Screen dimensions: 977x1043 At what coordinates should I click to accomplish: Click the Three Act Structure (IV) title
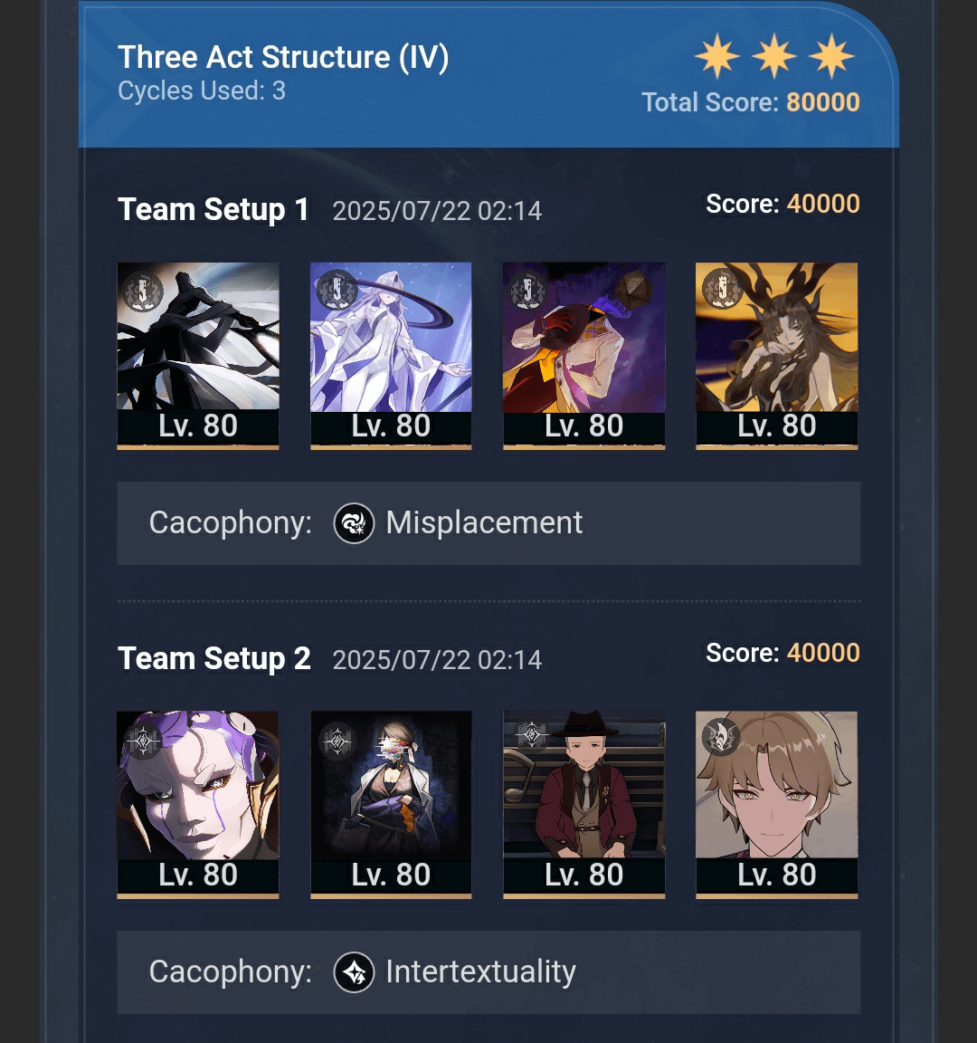tap(283, 58)
